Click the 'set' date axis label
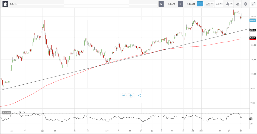The height and width of the screenshot is (134, 257). click(42, 131)
